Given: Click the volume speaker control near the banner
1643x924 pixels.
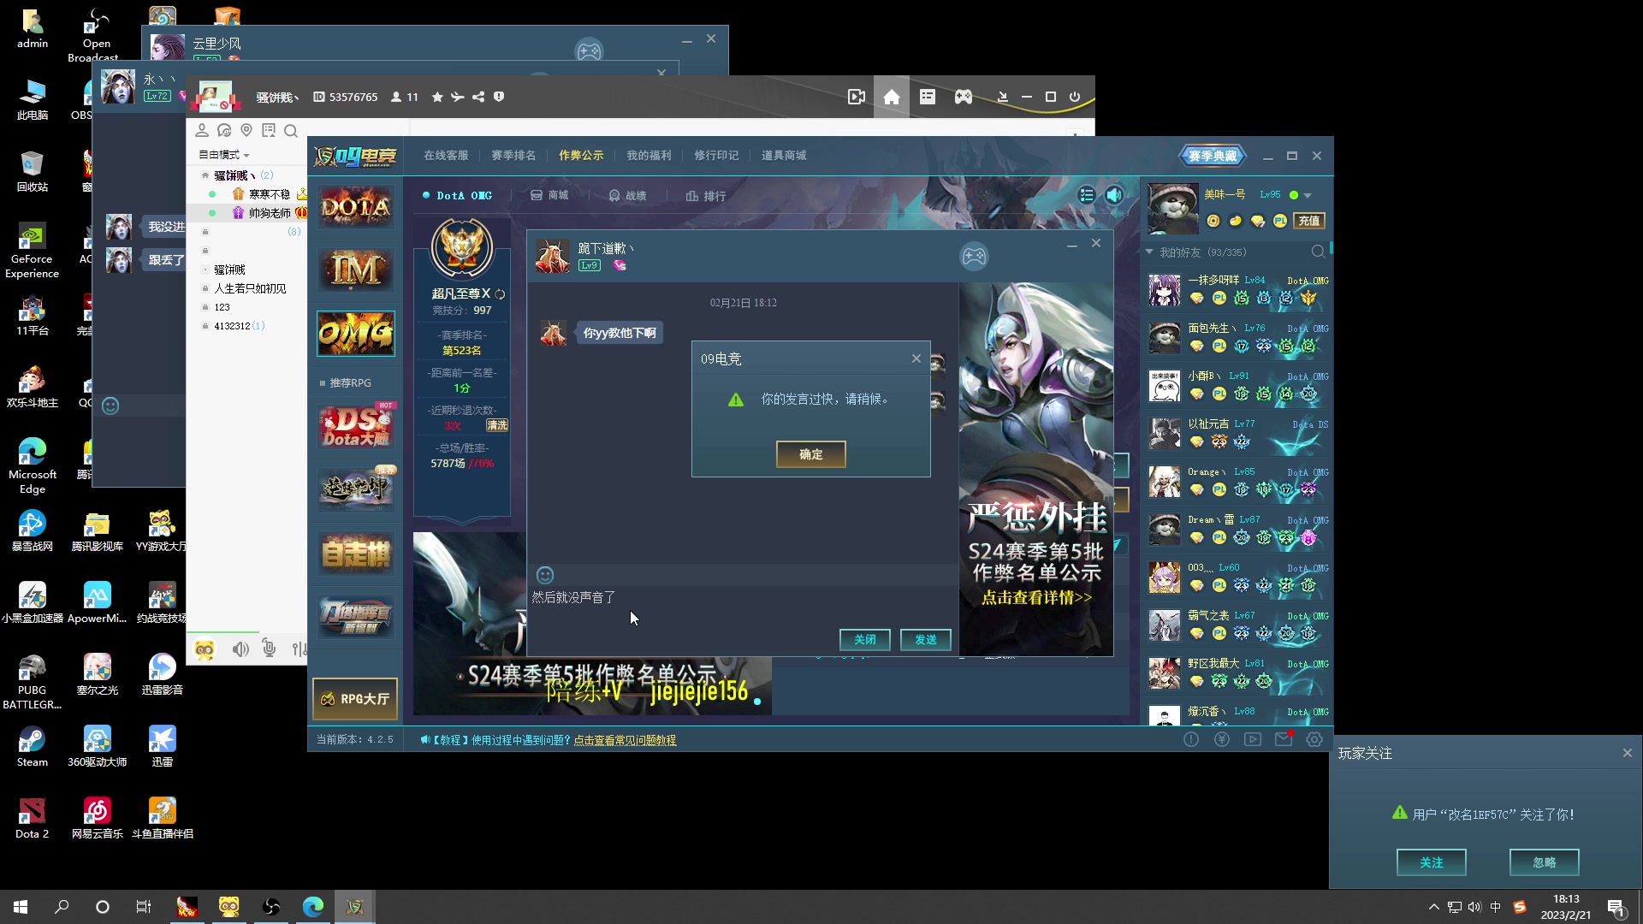Looking at the screenshot, I should tap(1113, 195).
